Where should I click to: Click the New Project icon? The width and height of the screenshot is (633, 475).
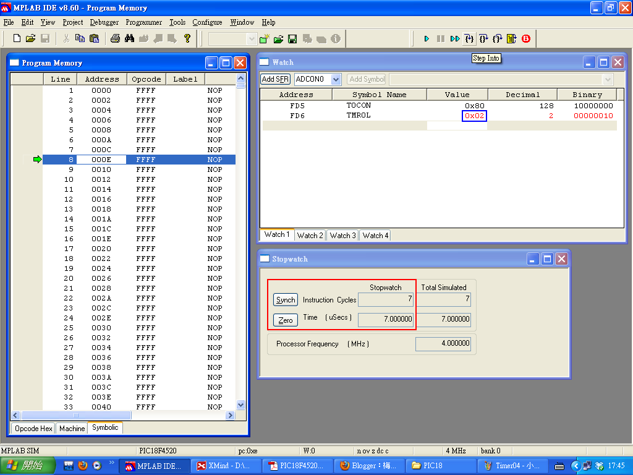264,39
